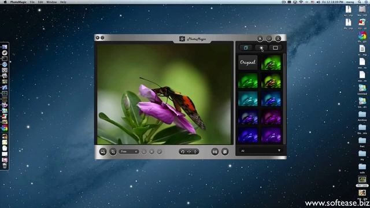Click rightmost round button in title bar's right group

pos(278,39)
